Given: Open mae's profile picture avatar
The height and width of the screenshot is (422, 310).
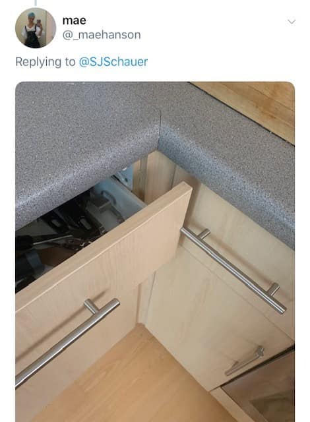Looking at the screenshot, I should (x=36, y=28).
